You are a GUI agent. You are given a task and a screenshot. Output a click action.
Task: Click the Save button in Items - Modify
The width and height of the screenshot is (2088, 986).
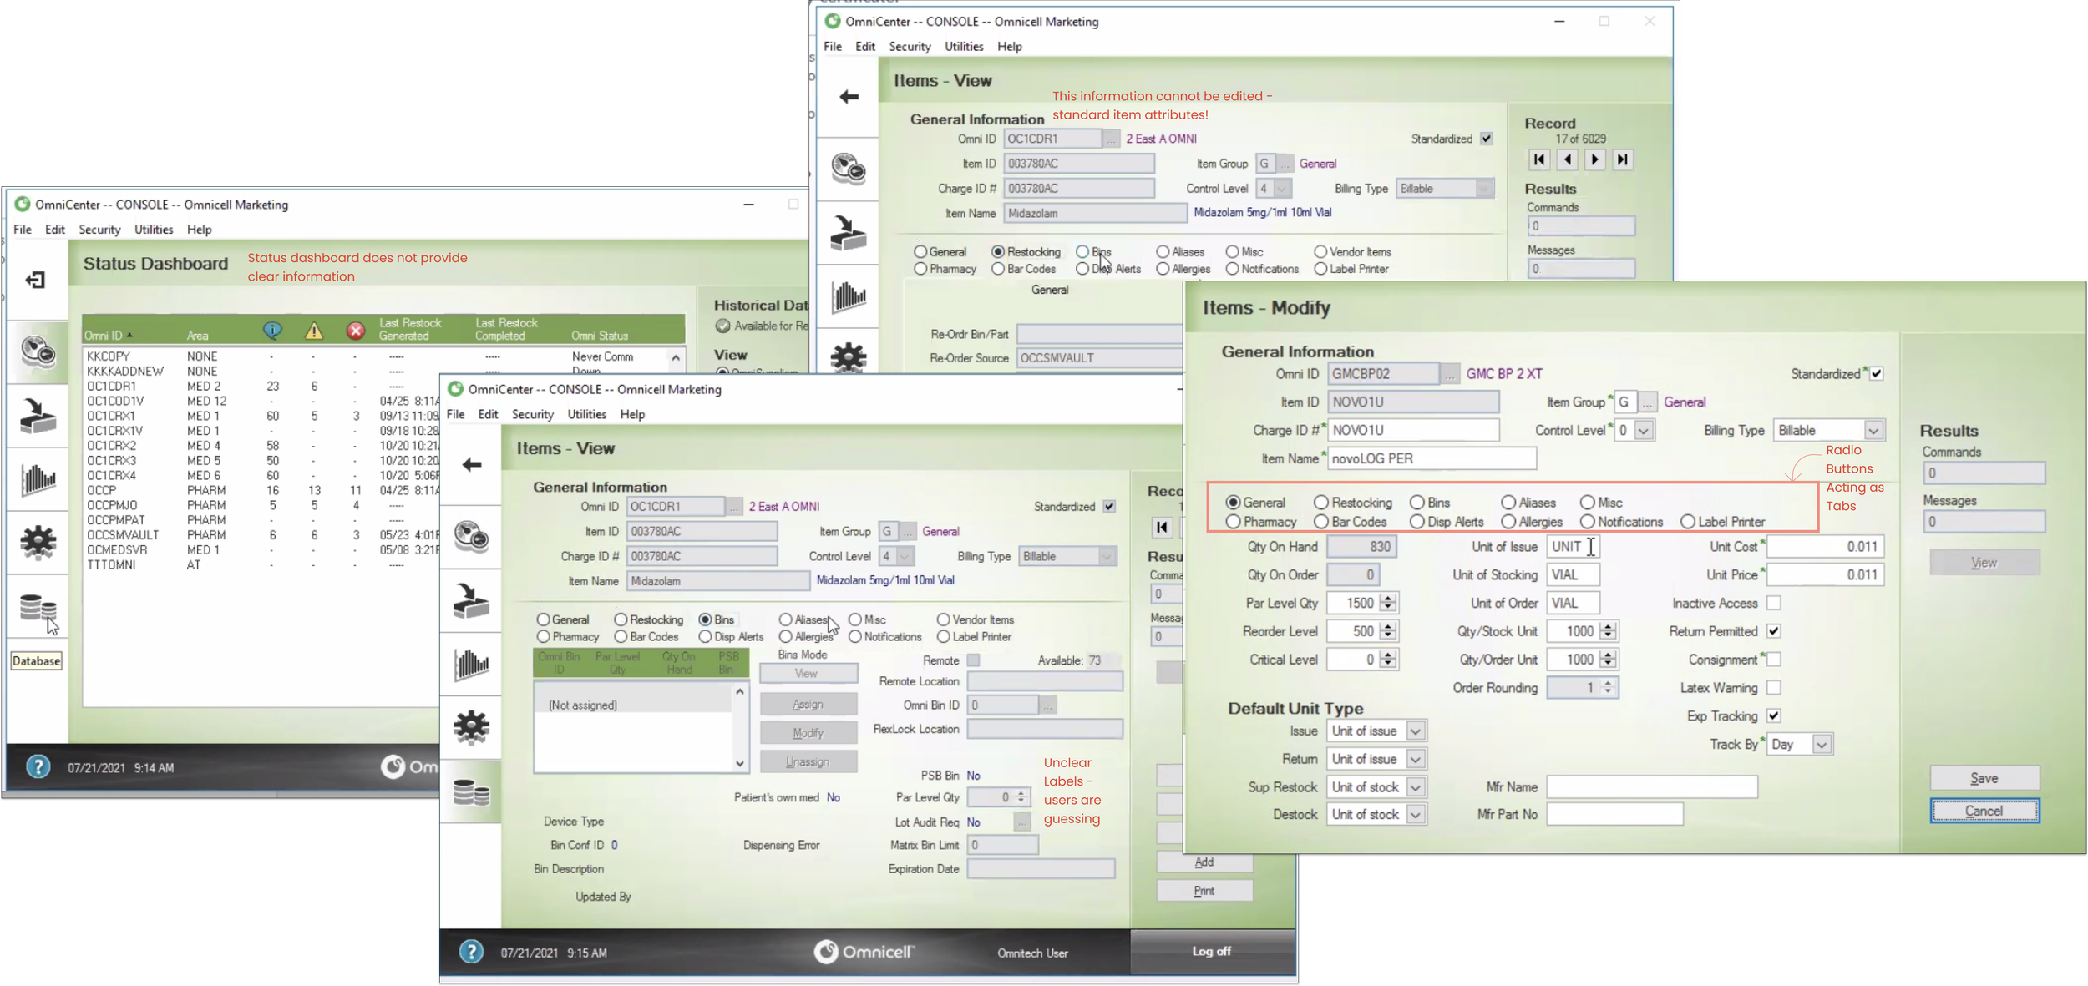[1984, 778]
